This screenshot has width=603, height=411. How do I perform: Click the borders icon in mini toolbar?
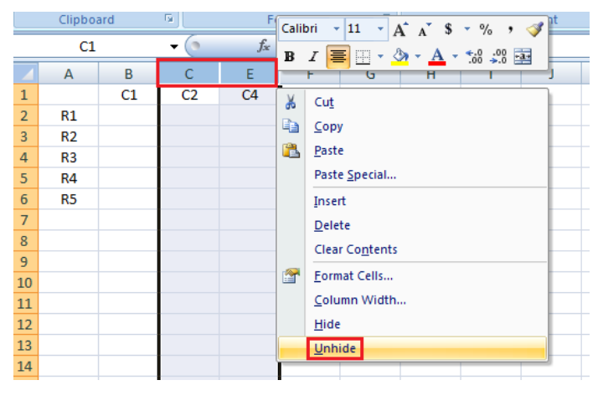[x=362, y=56]
